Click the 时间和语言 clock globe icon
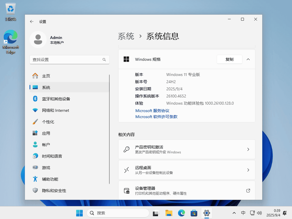This screenshot has height=219, width=292. (35, 156)
